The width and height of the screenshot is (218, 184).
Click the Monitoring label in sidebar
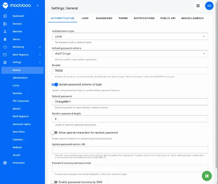coord(18,47)
